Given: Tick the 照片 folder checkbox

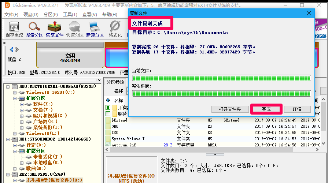Looking at the screenshot, I should [x=108, y=114].
